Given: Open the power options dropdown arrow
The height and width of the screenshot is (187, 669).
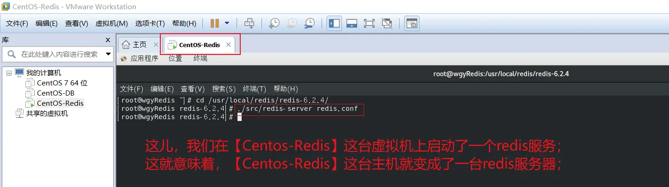Looking at the screenshot, I should [x=227, y=23].
